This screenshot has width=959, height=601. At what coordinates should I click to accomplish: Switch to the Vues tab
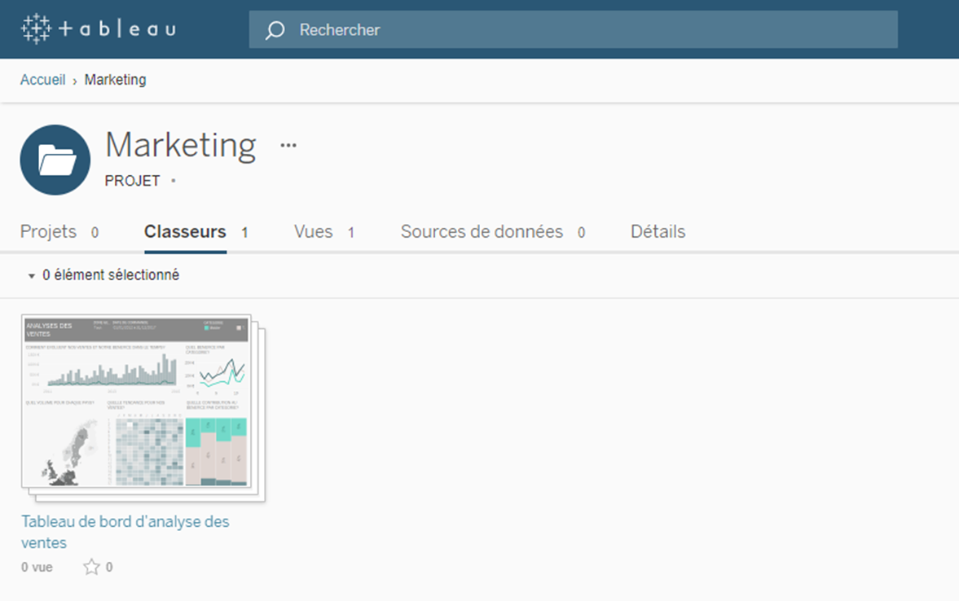pyautogui.click(x=312, y=231)
